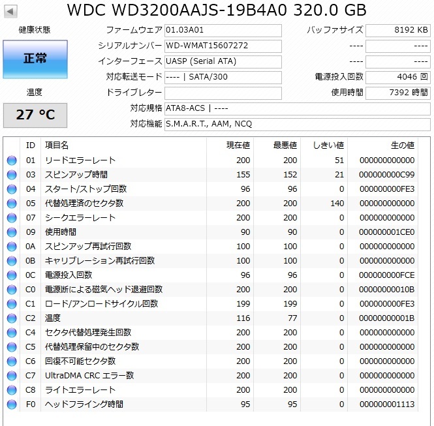This screenshot has width=434, height=426.
Task: Select the UltraDMA CRC エラー数 attribute name
Action: 89,376
